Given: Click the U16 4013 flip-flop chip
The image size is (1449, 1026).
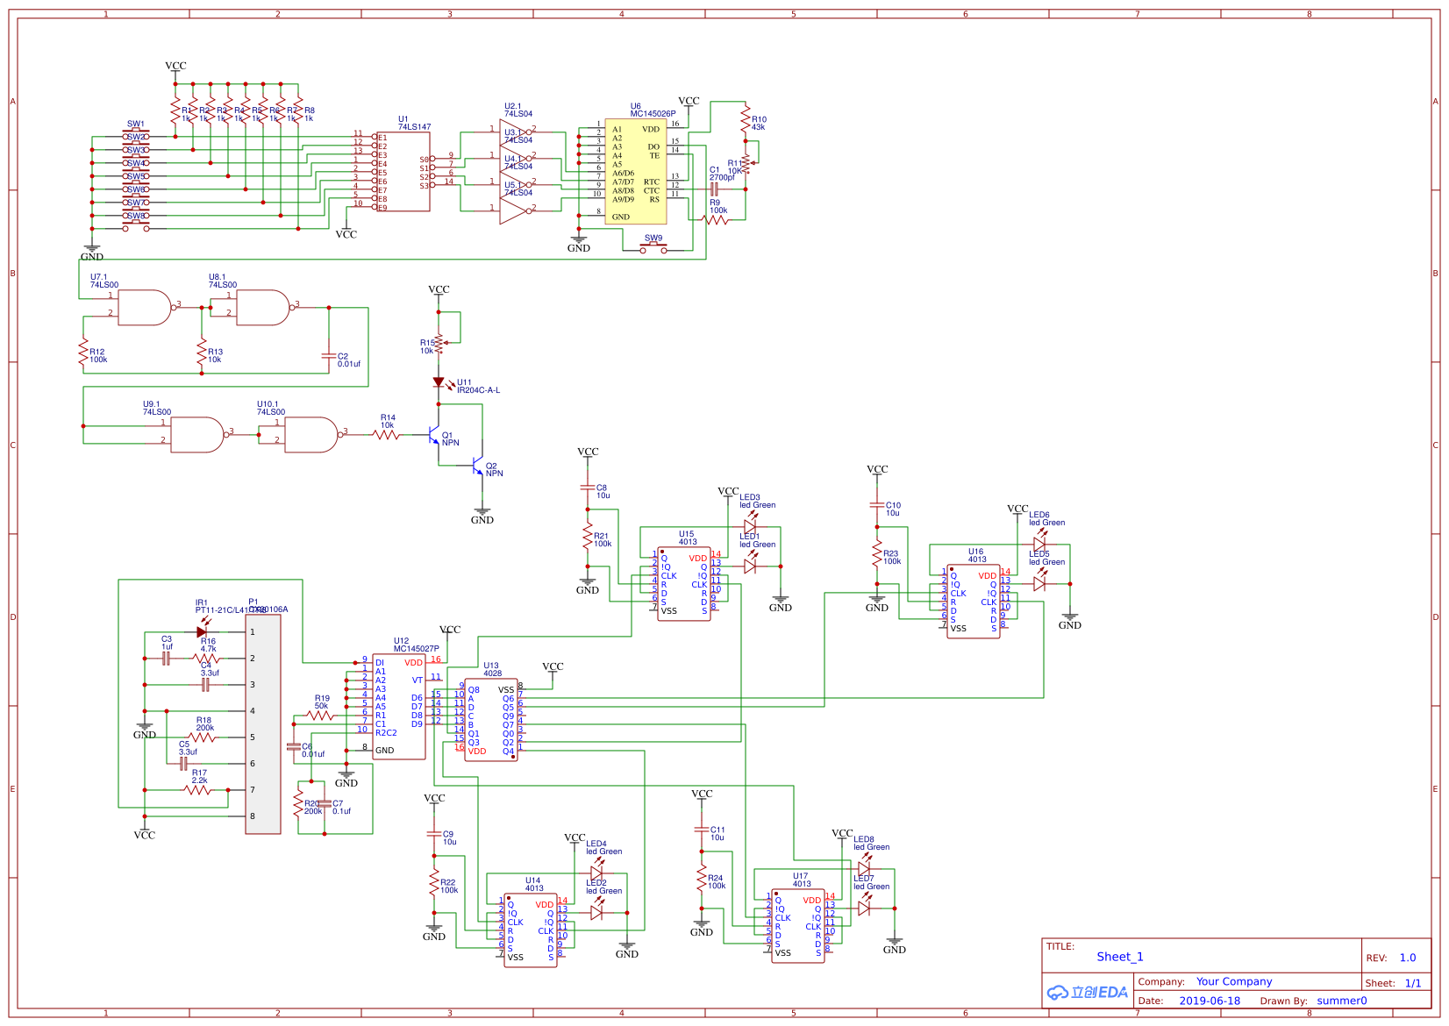Looking at the screenshot, I should point(973,602).
